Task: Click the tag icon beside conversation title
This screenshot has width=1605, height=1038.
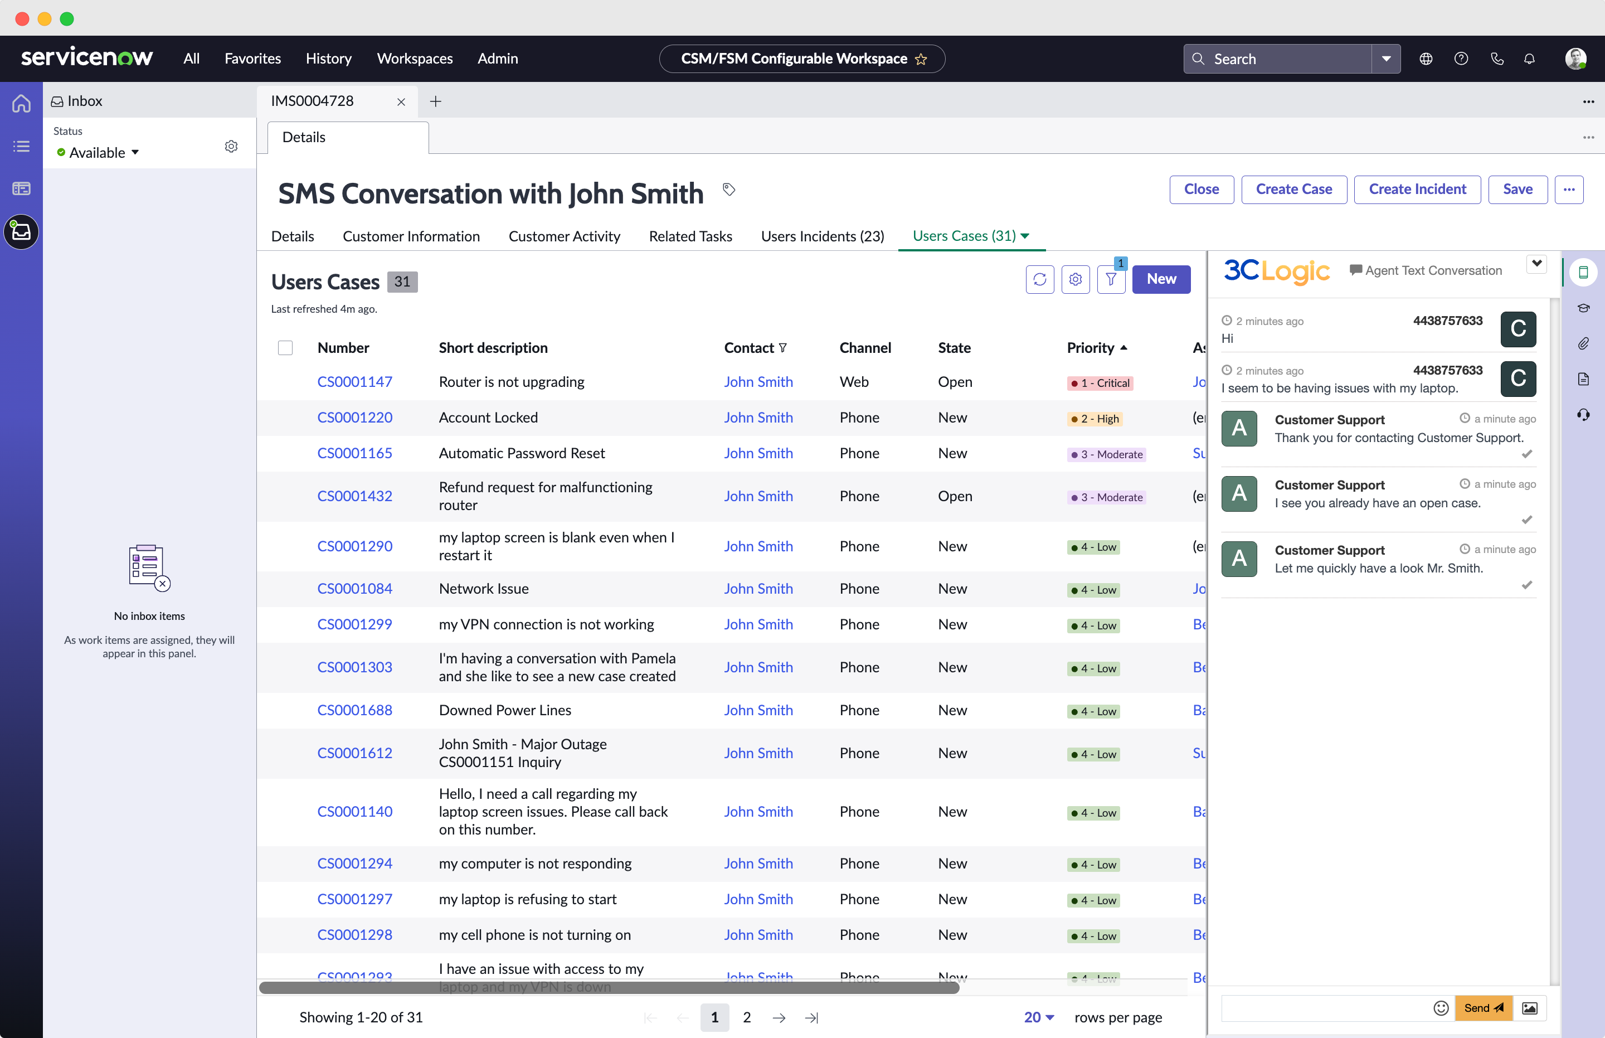Action: (x=728, y=190)
